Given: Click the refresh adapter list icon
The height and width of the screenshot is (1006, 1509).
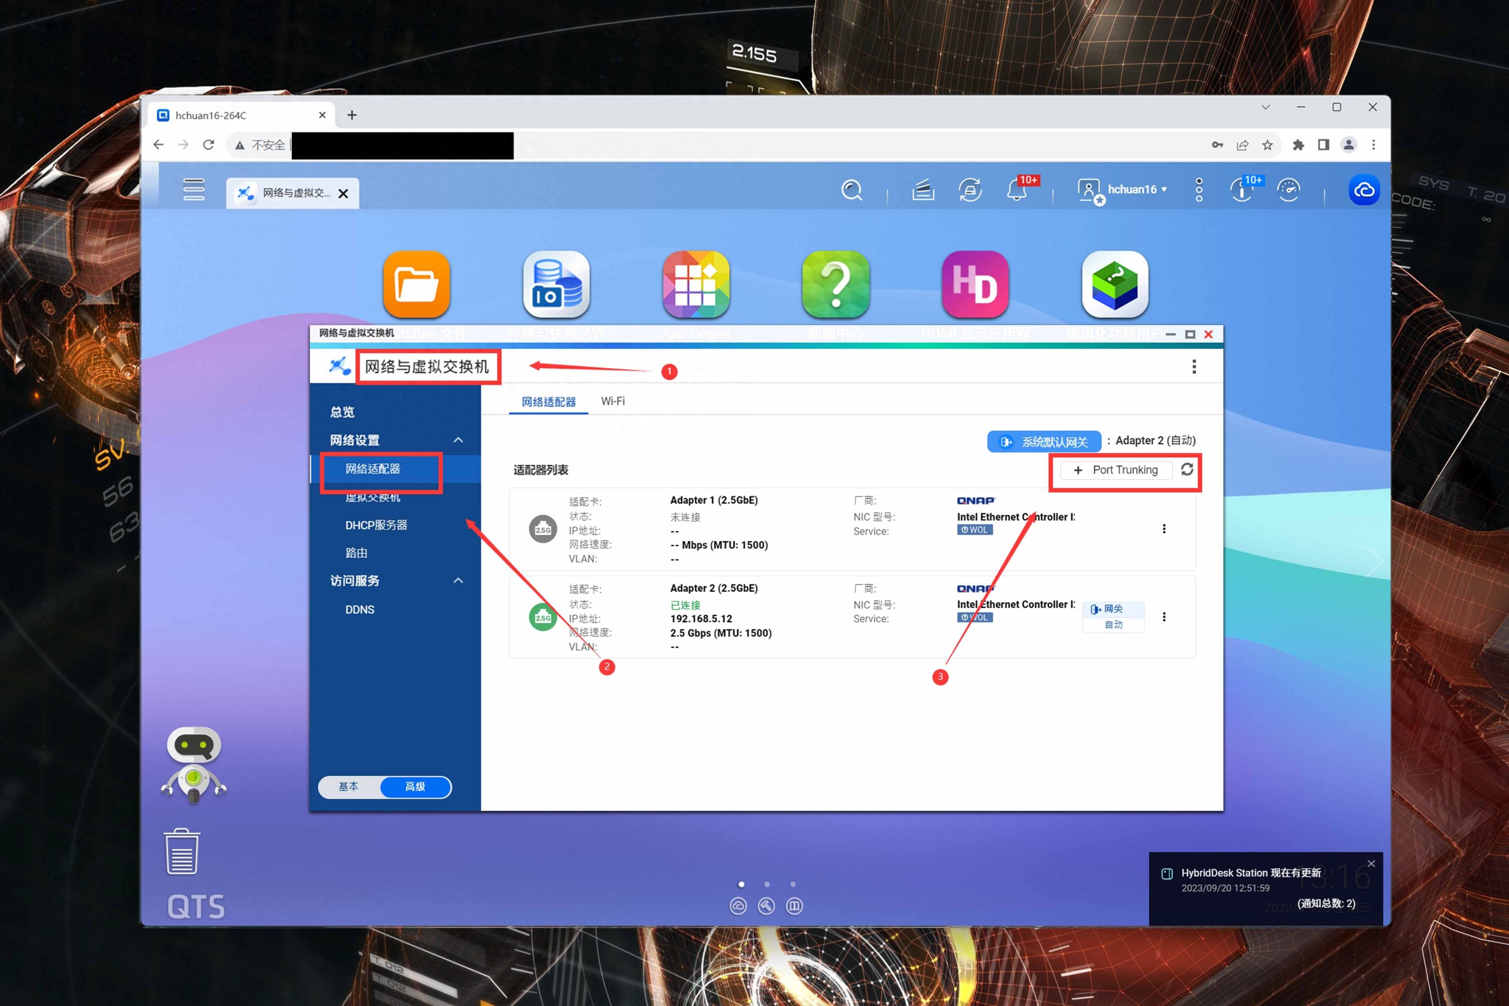Looking at the screenshot, I should (x=1187, y=469).
